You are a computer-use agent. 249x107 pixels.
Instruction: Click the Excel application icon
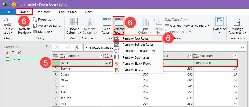coord(5,4)
